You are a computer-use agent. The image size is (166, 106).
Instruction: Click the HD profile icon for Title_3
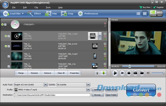tap(95, 66)
